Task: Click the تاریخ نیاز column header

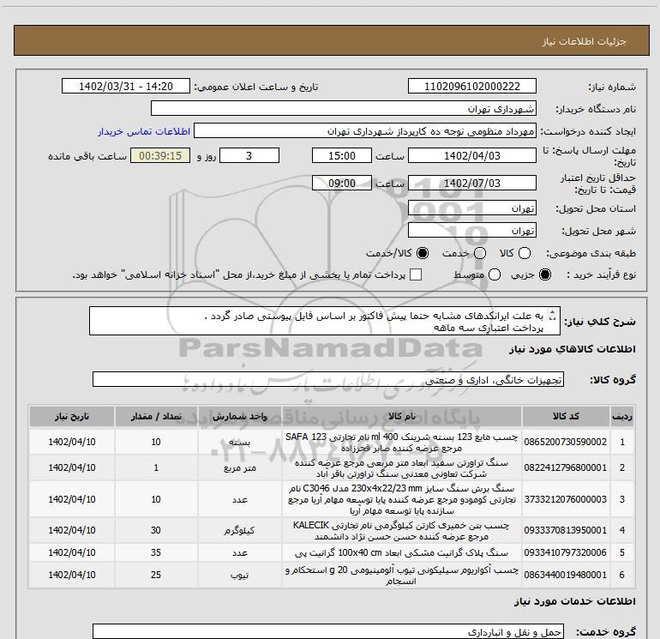Action: [x=72, y=417]
